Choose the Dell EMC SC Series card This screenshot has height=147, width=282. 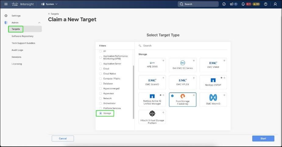[183, 65]
